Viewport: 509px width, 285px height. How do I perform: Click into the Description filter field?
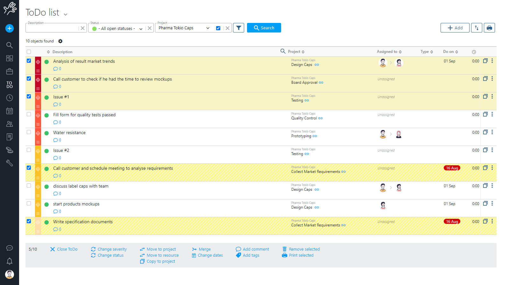53,28
